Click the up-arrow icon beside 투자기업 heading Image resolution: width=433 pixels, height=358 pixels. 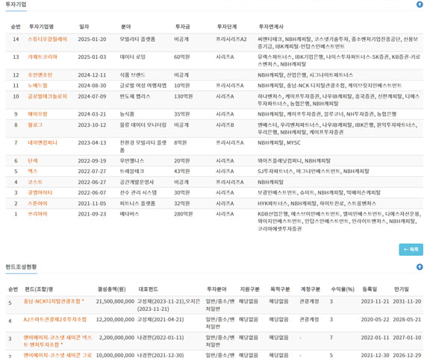(420, 4)
